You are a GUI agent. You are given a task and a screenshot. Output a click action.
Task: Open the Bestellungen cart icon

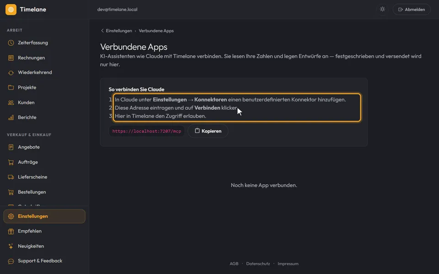(11, 192)
